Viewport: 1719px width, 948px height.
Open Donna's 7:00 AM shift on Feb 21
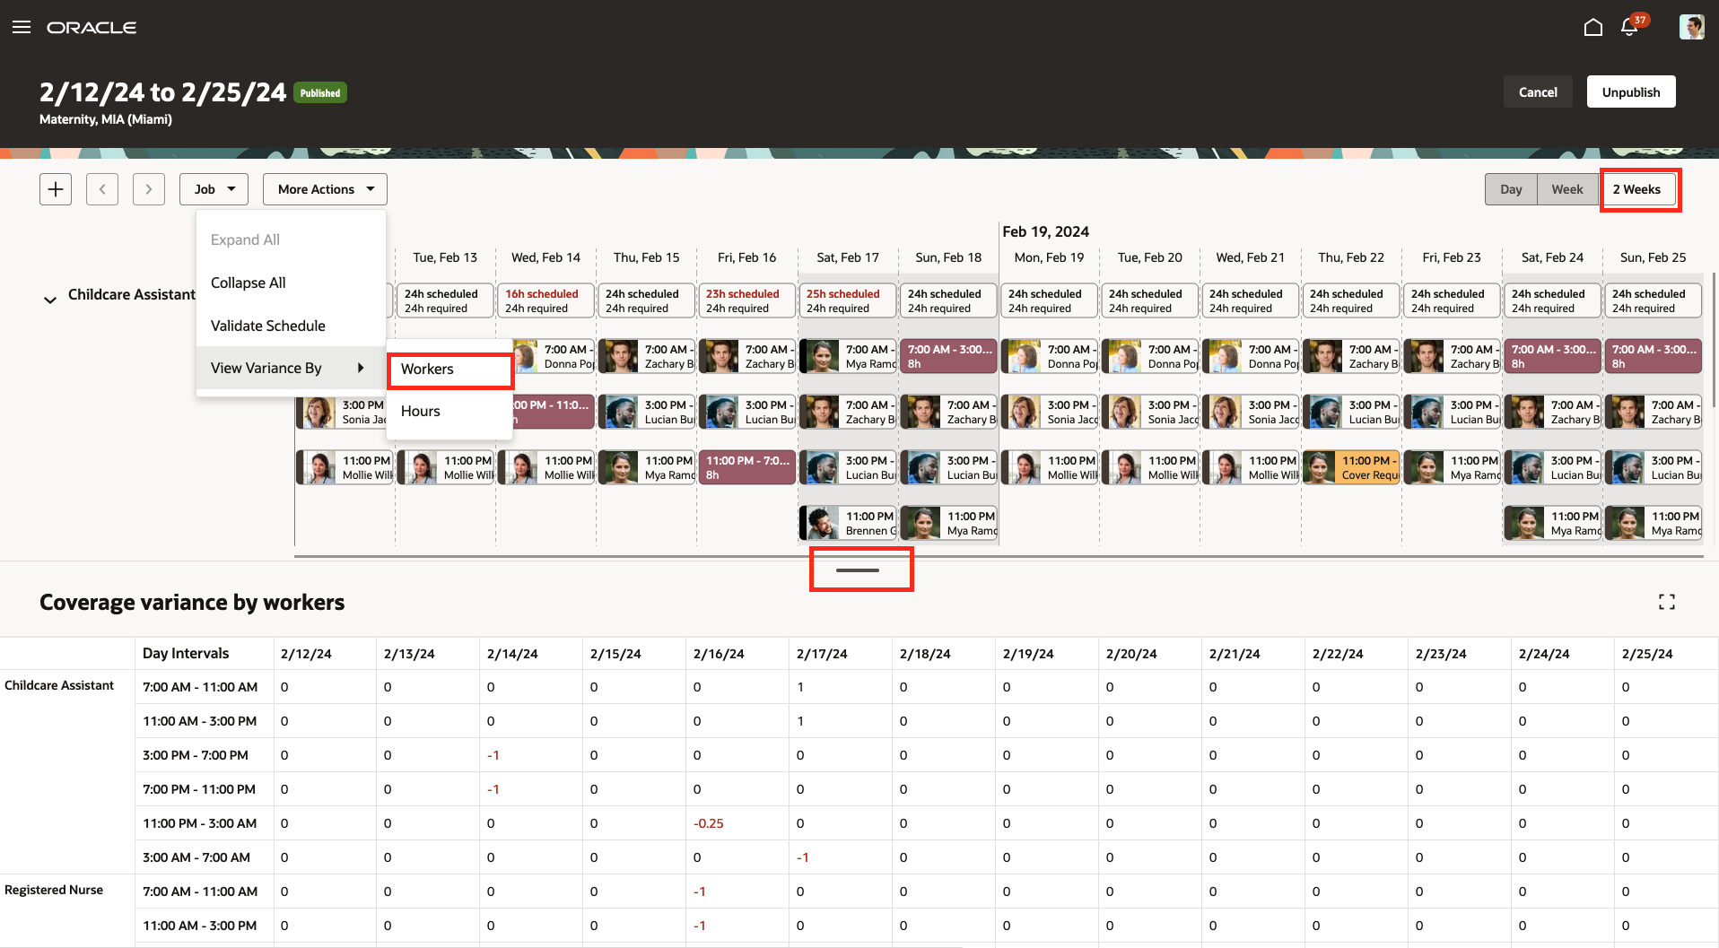tap(1251, 356)
